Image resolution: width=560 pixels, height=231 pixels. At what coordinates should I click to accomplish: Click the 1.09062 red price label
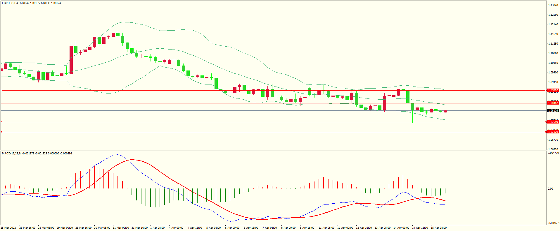553,90
